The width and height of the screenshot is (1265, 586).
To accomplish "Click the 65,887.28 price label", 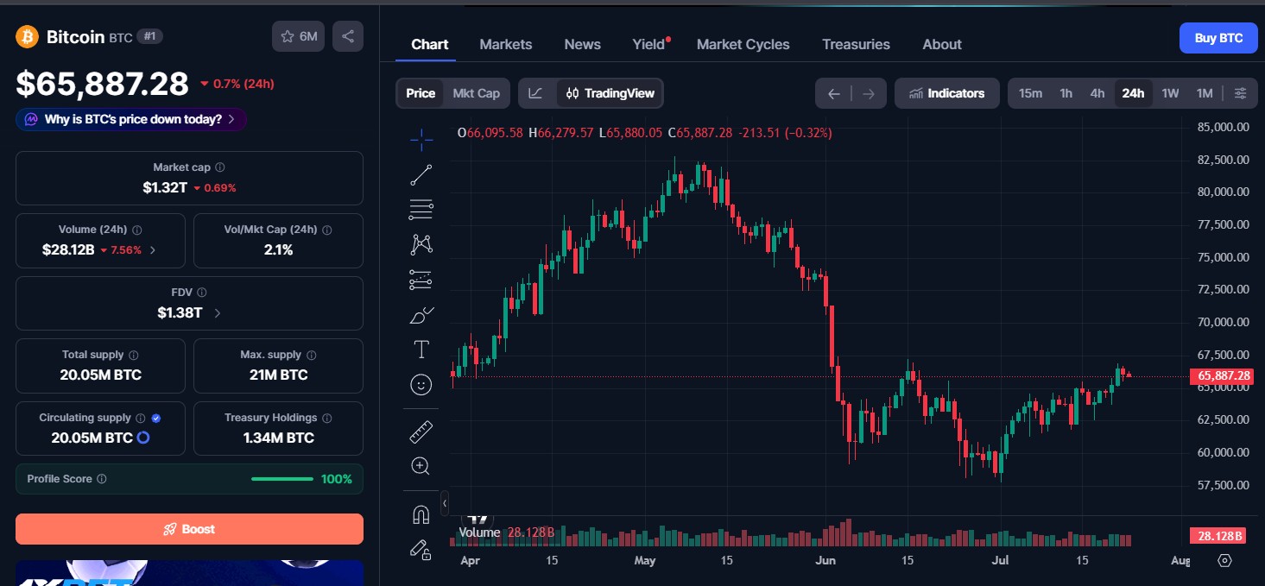I will [x=1221, y=376].
